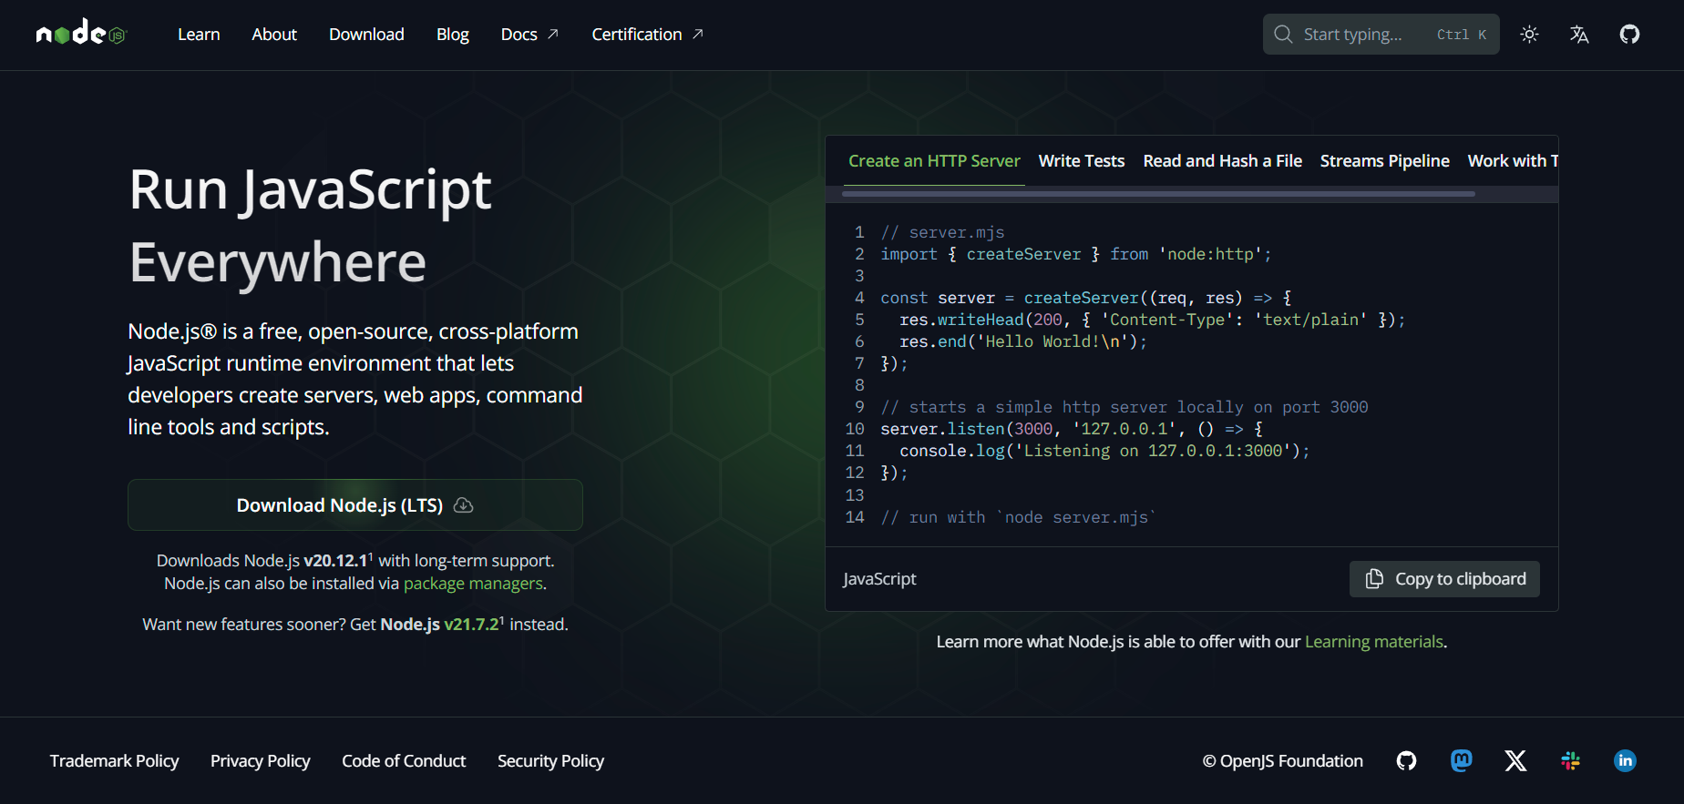The width and height of the screenshot is (1684, 804).
Task: Switch to the Write Tests tab
Action: tap(1081, 161)
